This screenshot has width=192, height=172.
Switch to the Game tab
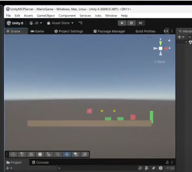37,31
